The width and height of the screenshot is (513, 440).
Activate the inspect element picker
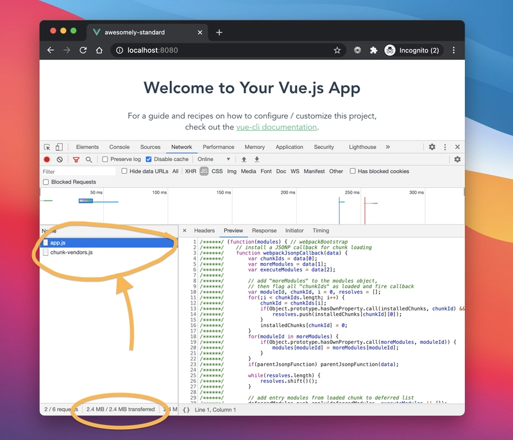(x=47, y=147)
